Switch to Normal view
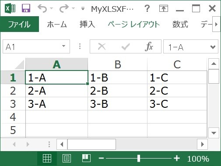Screen dimensions: 221x166 (47, 159)
